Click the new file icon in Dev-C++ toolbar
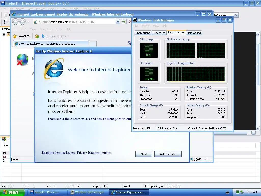The height and width of the screenshot is (196, 261). 6,15
